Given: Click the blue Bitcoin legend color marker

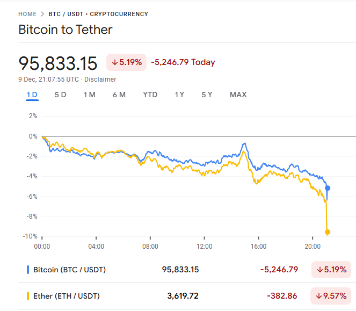Looking at the screenshot, I should (27, 270).
